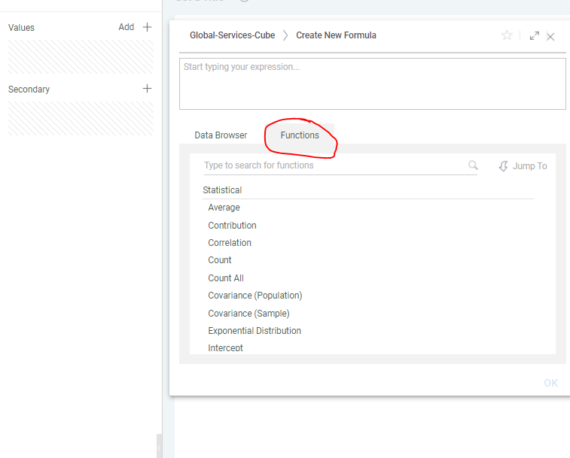Image resolution: width=570 pixels, height=458 pixels.
Task: Click the Add label beside Values
Action: point(126,27)
